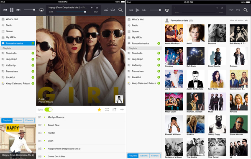Viewport: 251px width, 159px height.
Task: Switch to Albums tab in right screen
Action: coord(144,156)
